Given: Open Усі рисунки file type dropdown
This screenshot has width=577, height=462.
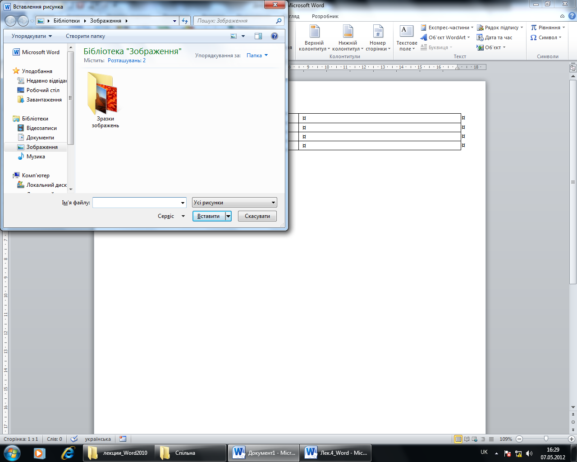Looking at the screenshot, I should (x=234, y=203).
